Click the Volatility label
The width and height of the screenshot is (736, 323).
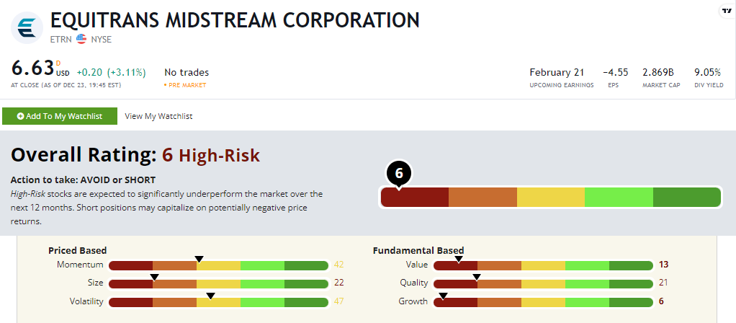click(x=86, y=301)
